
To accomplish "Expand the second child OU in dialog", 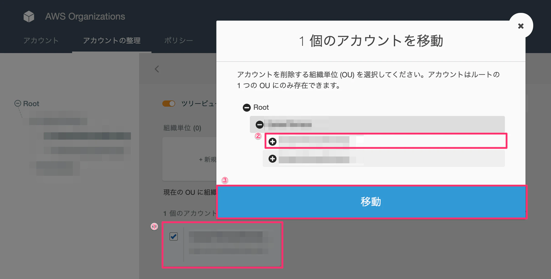I will click(272, 159).
